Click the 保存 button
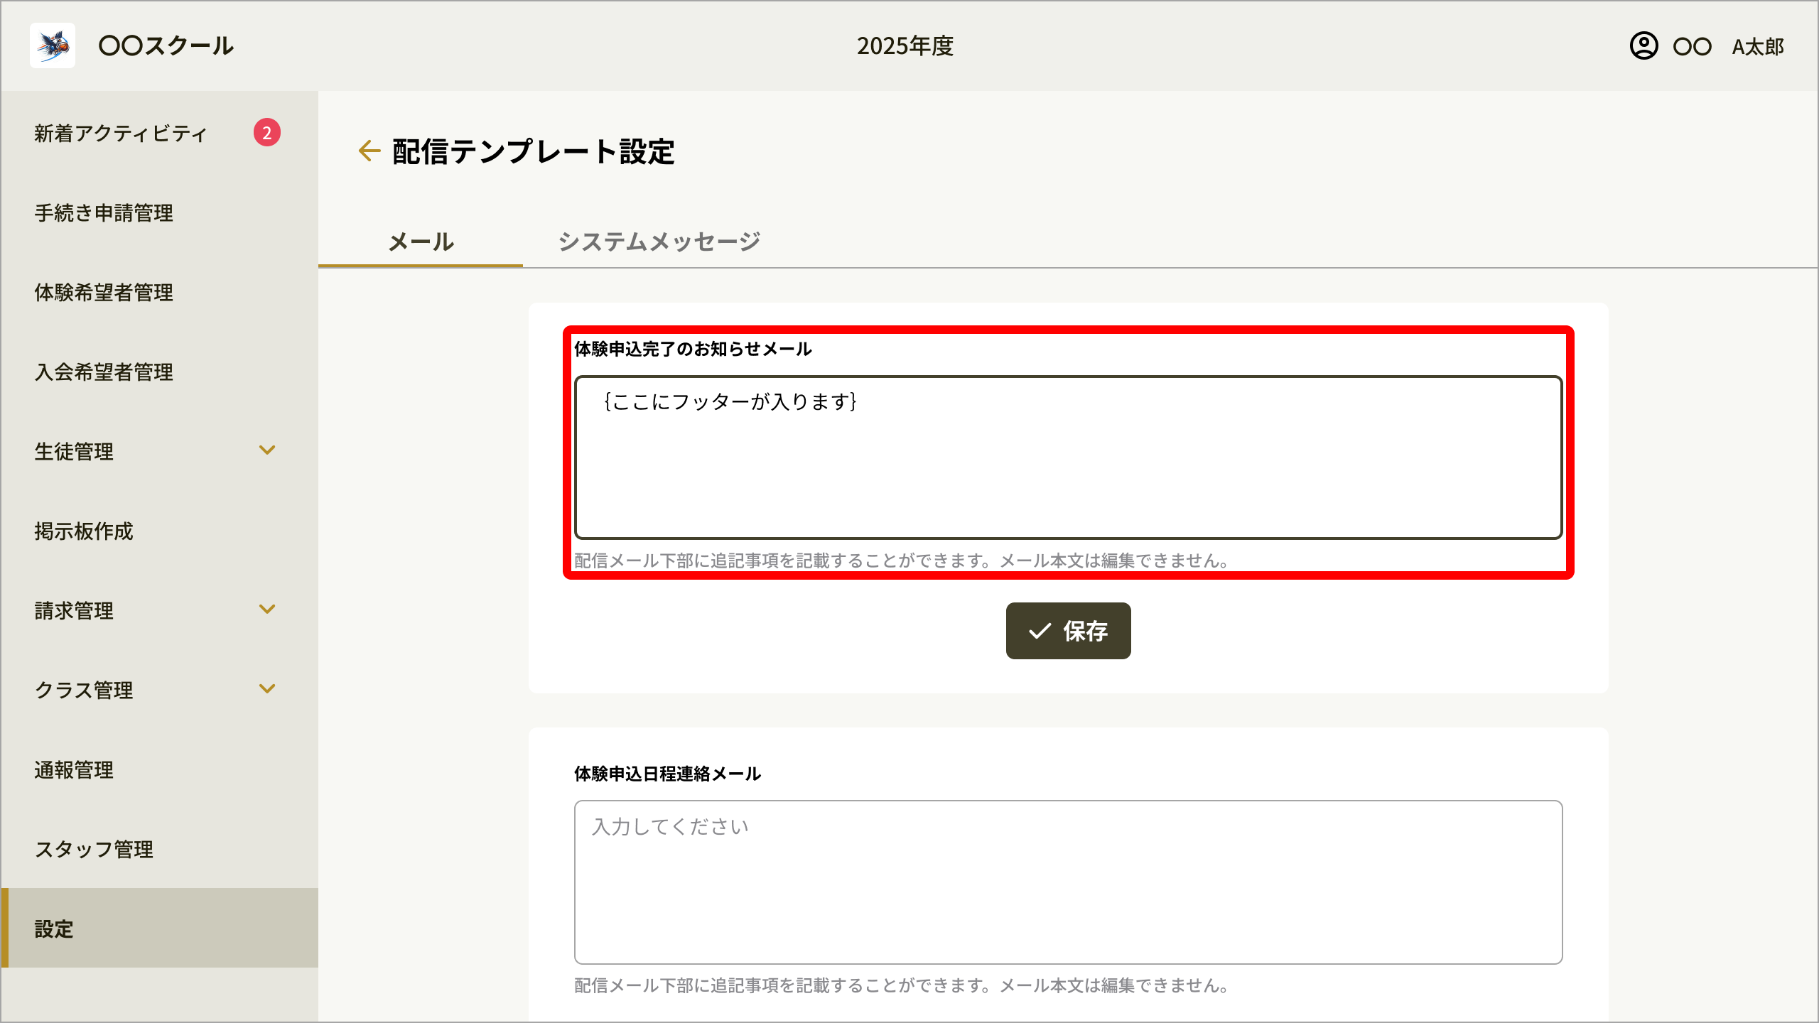 tap(1068, 631)
